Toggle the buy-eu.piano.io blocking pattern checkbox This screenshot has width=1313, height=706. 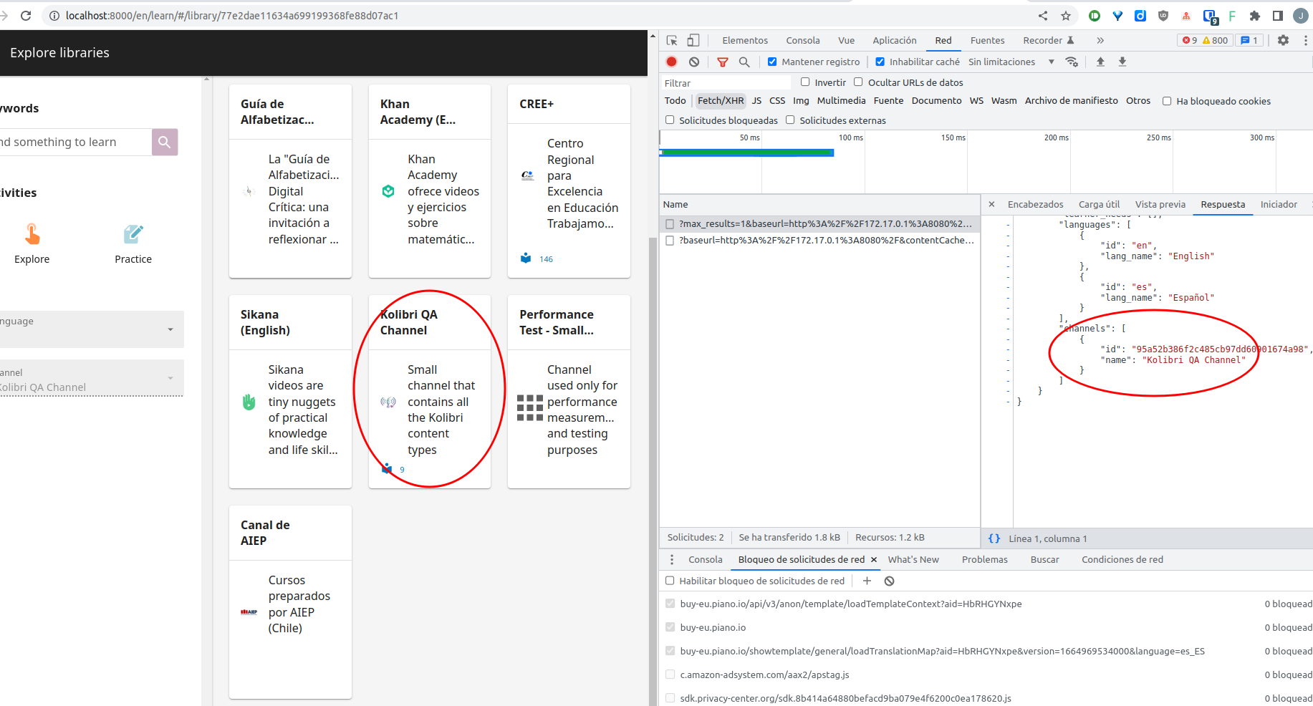pos(670,627)
